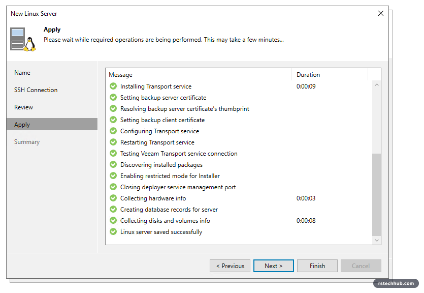Click green check beside Collecting disks and volumes info
Viewport: 424px width, 293px height.
point(113,220)
